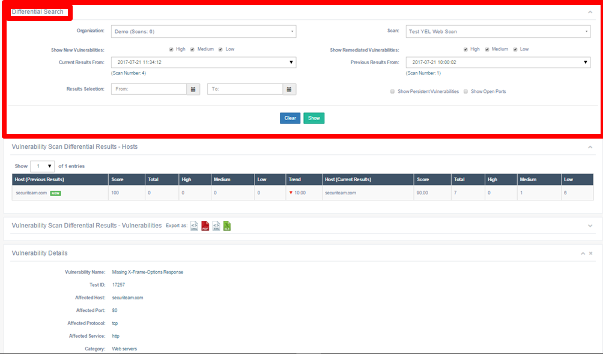
Task: Enable Show Open Ports checkbox
Action: pos(465,92)
